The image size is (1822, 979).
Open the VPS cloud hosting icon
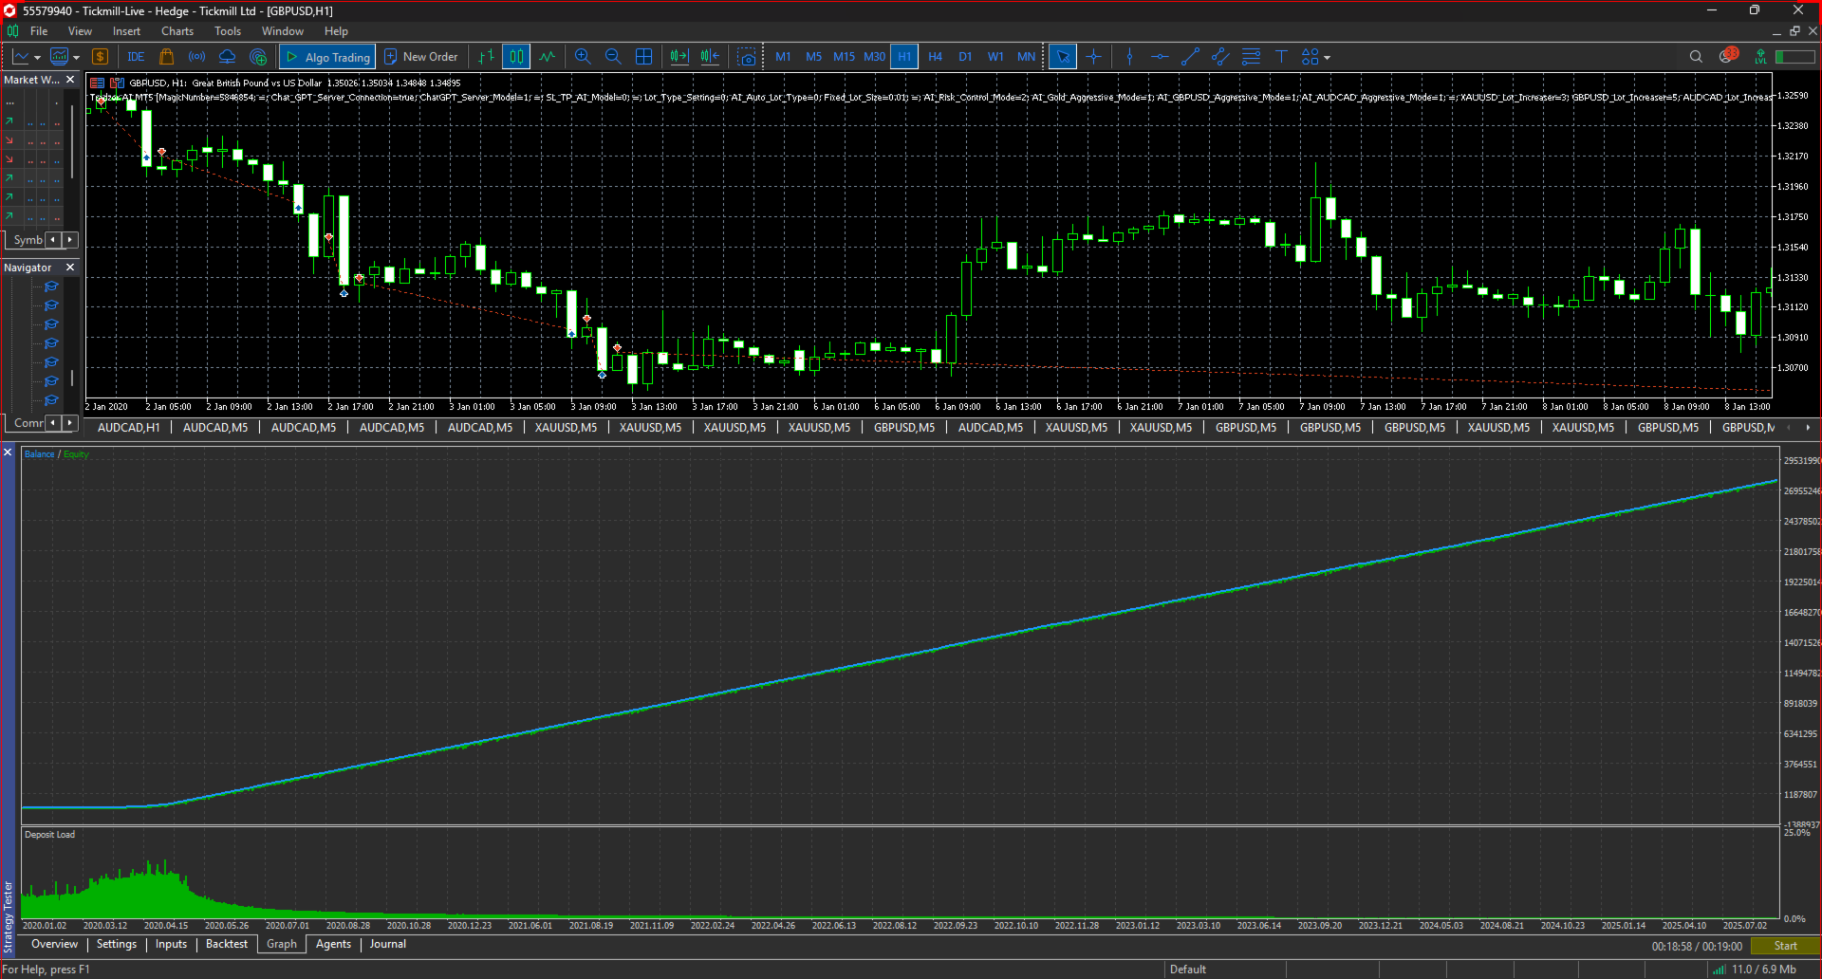[x=228, y=57]
